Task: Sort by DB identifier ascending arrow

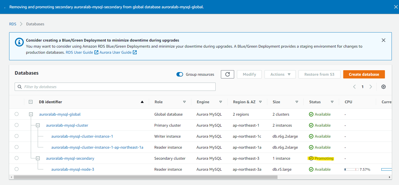Action: 142,102
